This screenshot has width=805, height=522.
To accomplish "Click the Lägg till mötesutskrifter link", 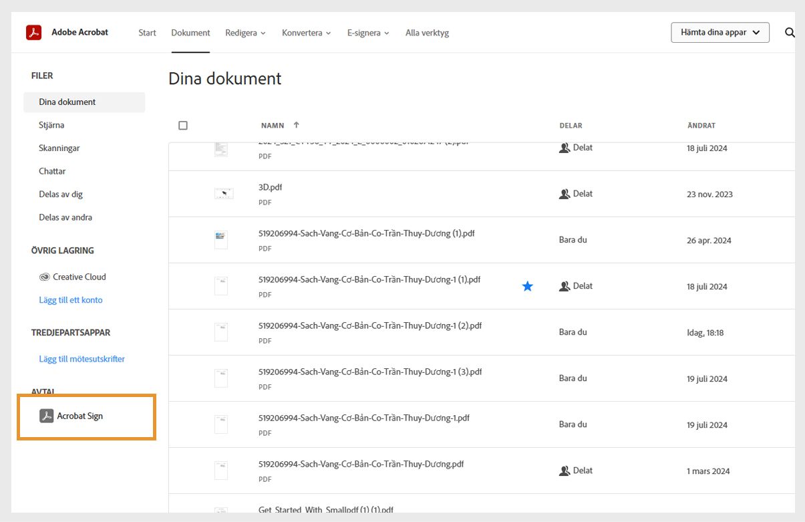I will (x=82, y=359).
